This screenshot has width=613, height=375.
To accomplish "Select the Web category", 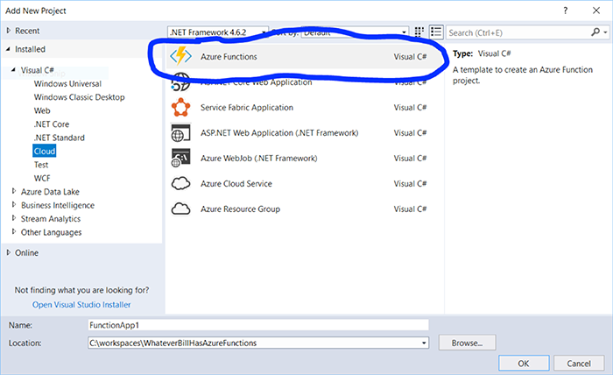I will tap(42, 110).
